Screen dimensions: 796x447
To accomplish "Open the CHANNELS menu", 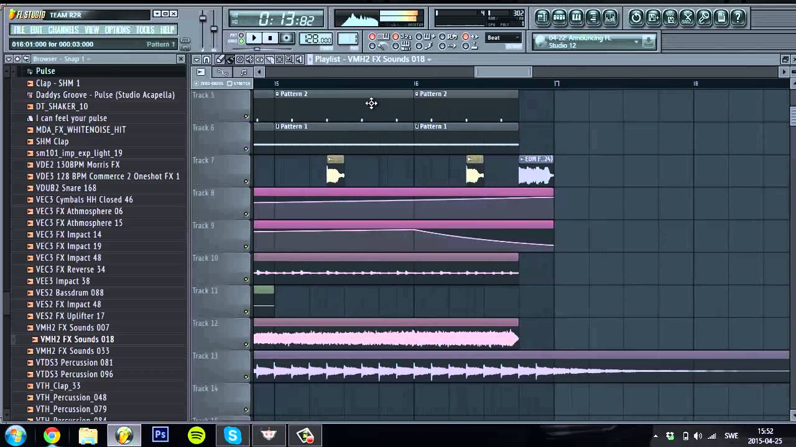I will tap(63, 30).
